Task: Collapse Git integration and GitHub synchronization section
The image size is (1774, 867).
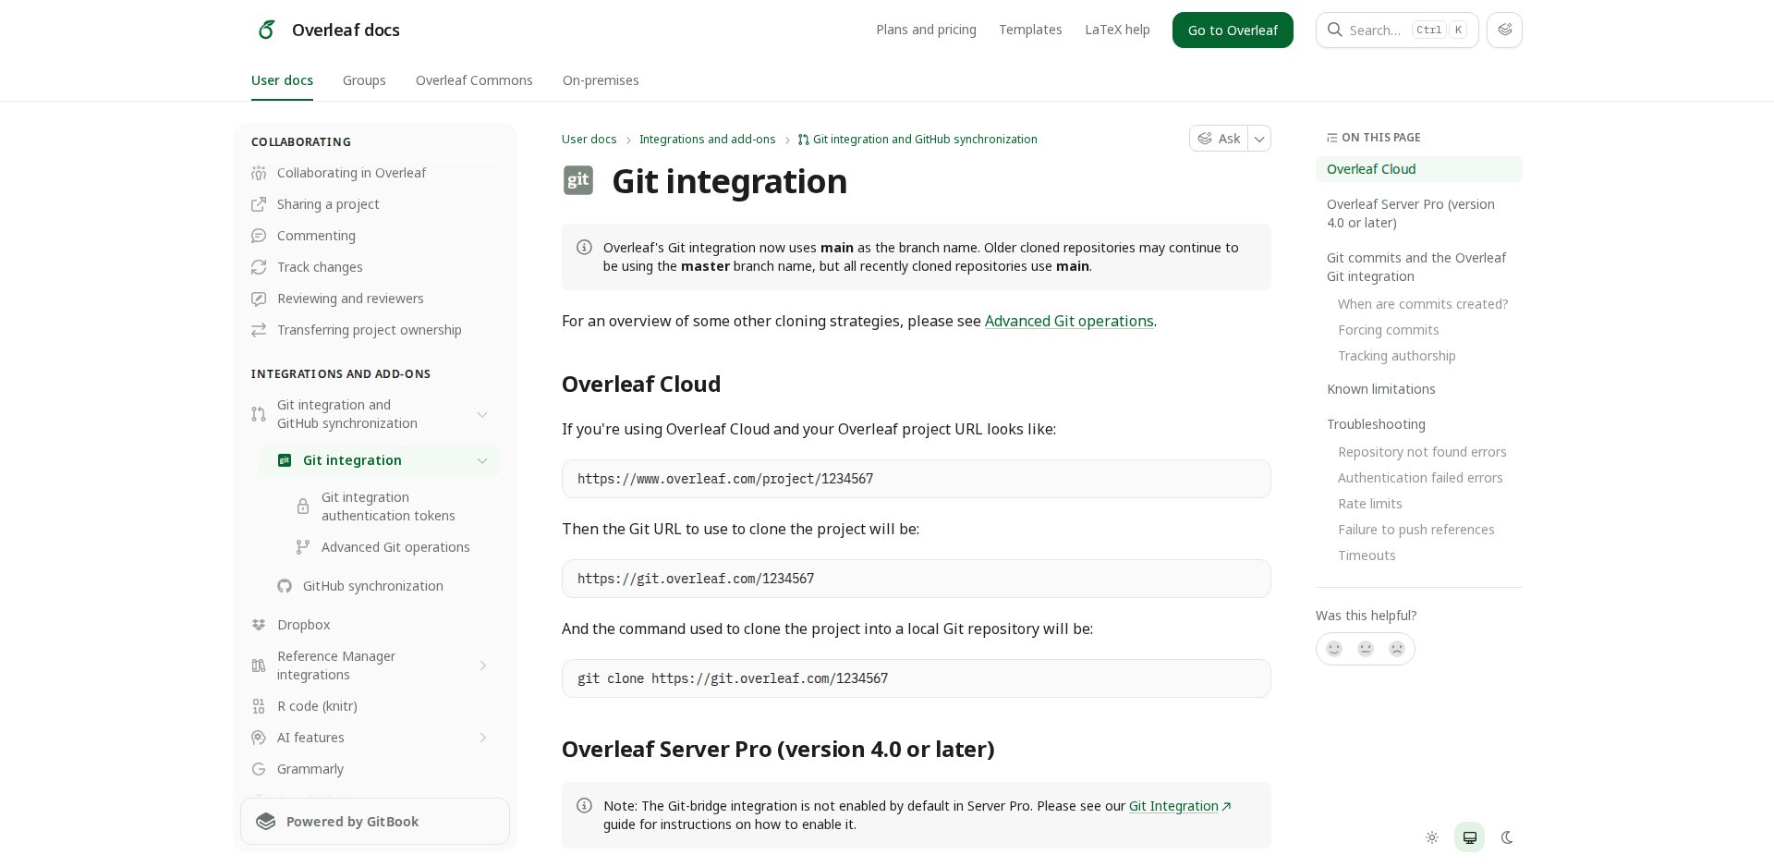Action: coord(482,414)
